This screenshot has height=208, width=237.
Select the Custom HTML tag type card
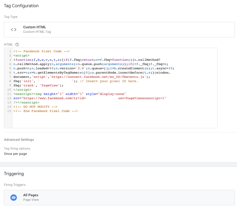click(119, 30)
